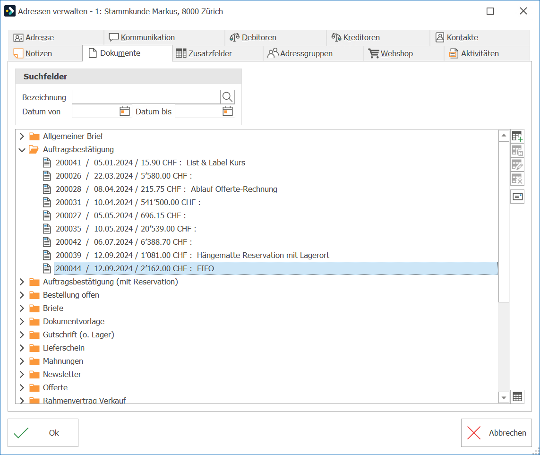Click the copy document entry icon

(x=517, y=151)
